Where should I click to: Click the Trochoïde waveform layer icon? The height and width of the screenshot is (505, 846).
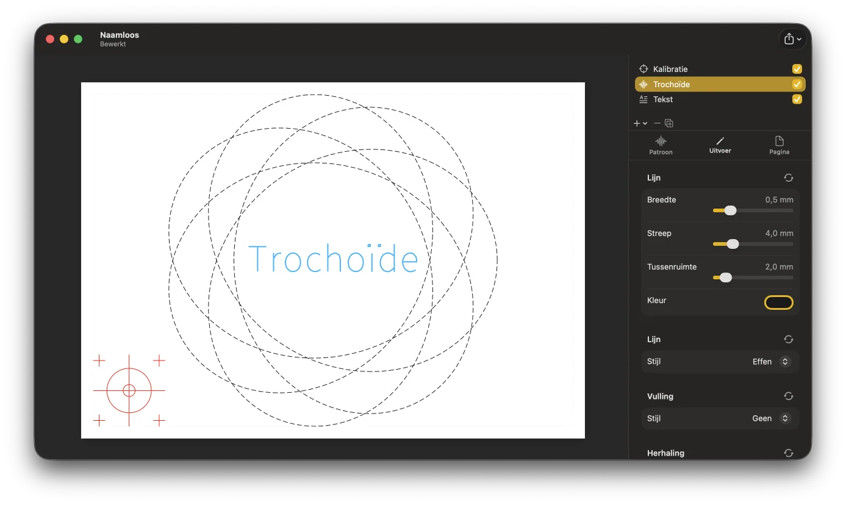[x=643, y=84]
